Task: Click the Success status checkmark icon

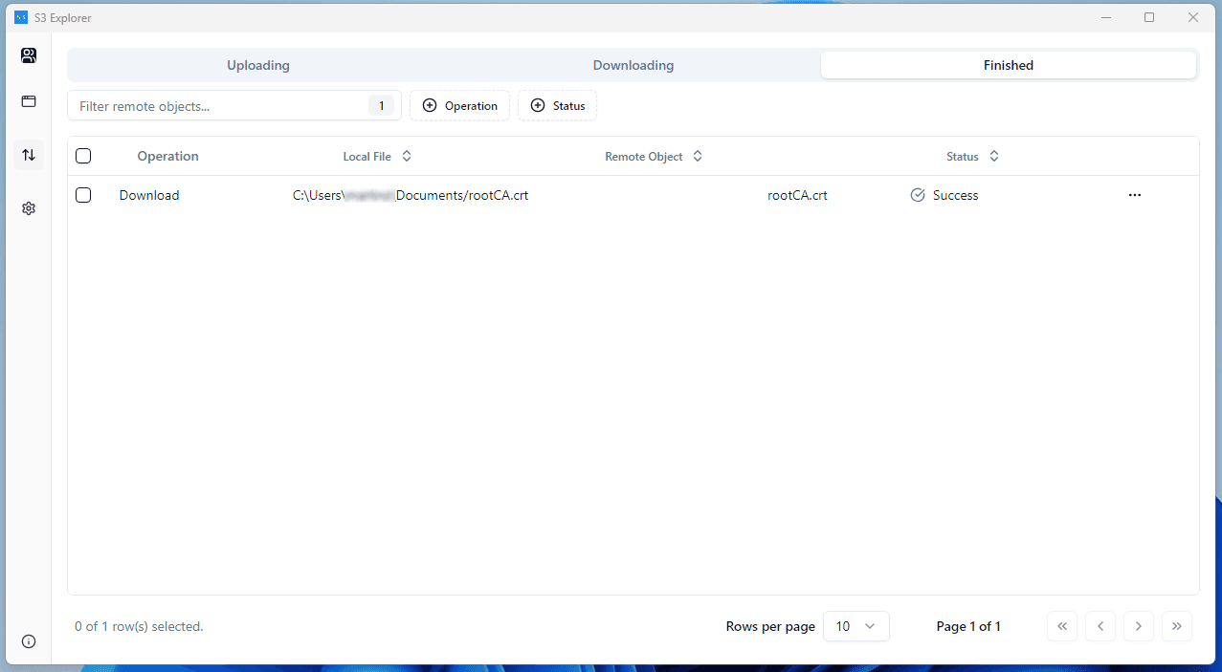Action: pos(918,195)
